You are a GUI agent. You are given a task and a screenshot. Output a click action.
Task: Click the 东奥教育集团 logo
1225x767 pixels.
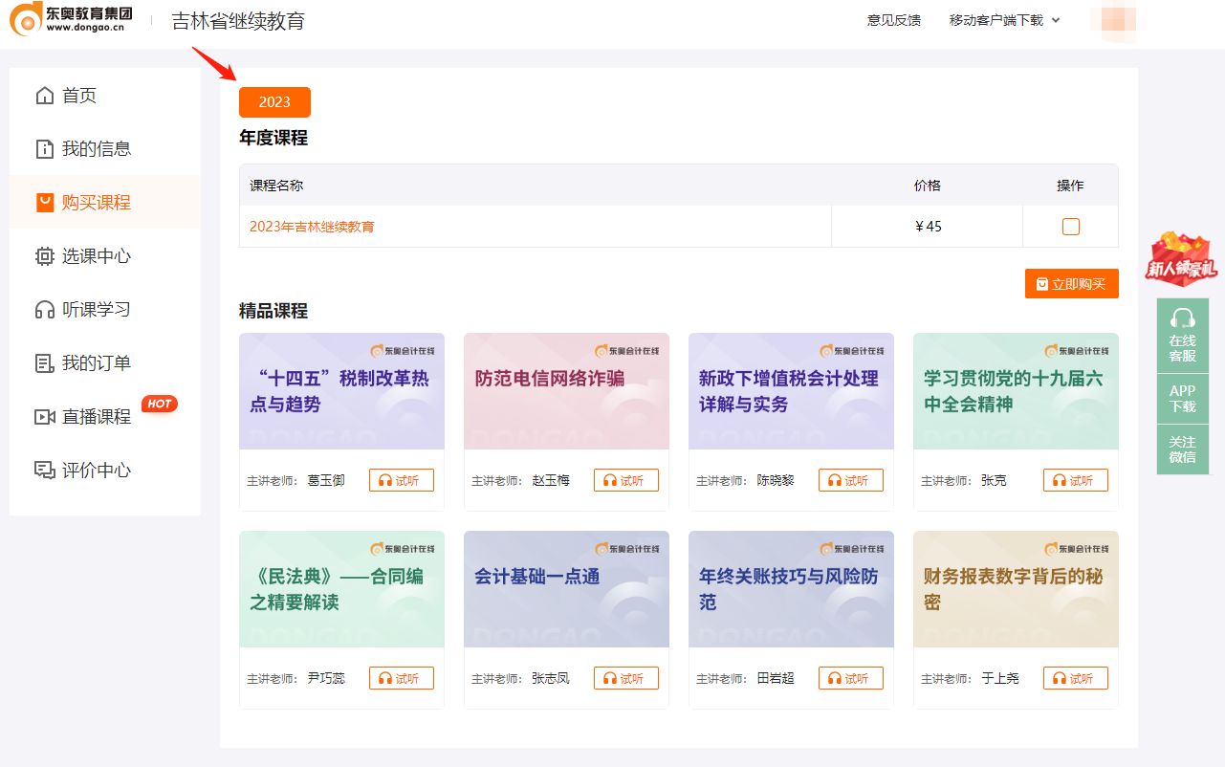(x=67, y=20)
